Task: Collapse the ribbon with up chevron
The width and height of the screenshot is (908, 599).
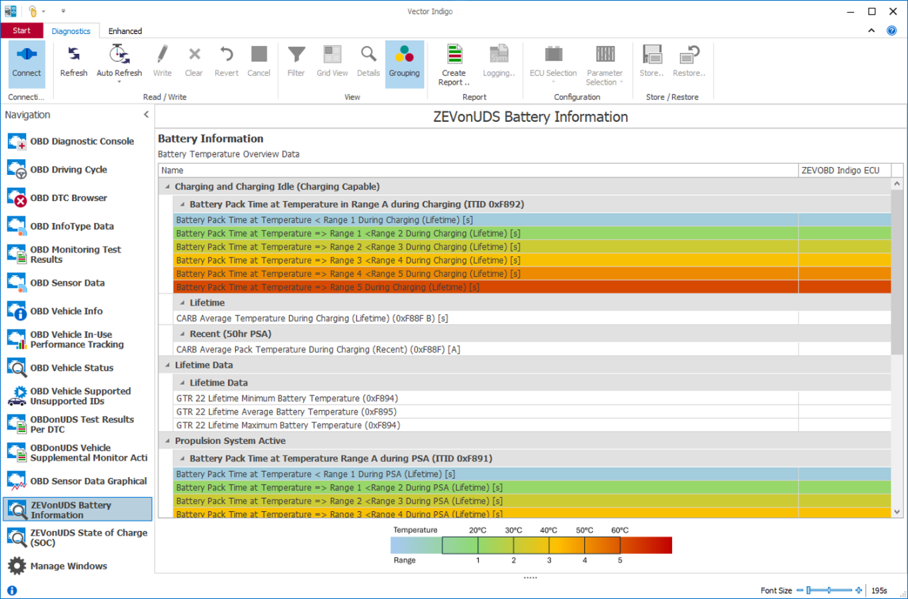Action: 871,31
